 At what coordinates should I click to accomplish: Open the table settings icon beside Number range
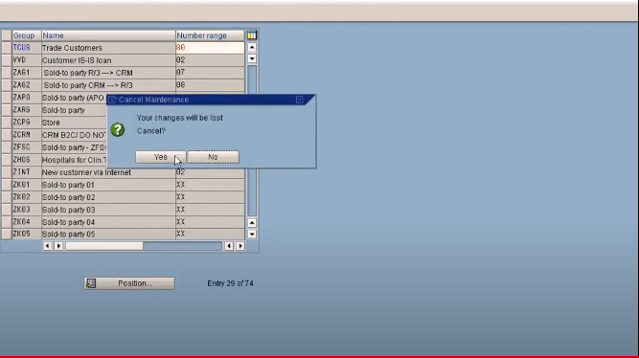(x=252, y=35)
